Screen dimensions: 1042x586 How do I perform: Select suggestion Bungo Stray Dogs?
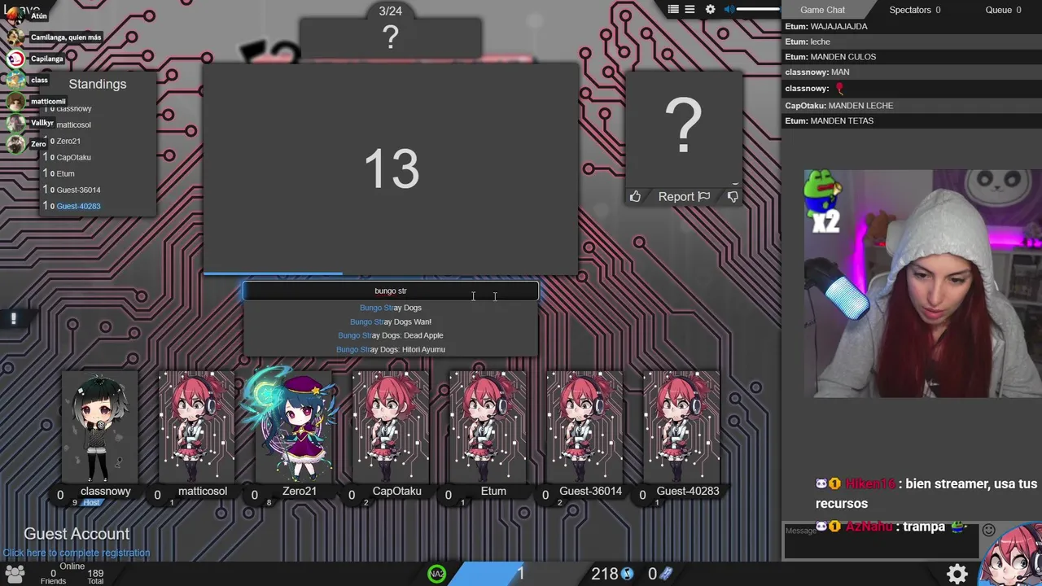pos(391,308)
